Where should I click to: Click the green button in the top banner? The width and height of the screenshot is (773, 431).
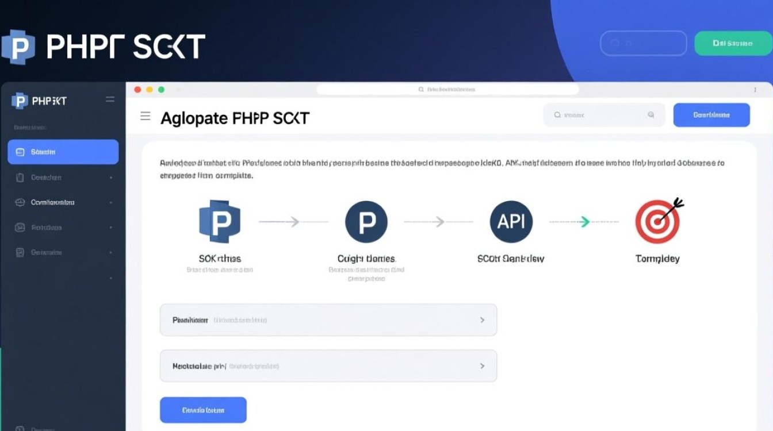tap(732, 43)
